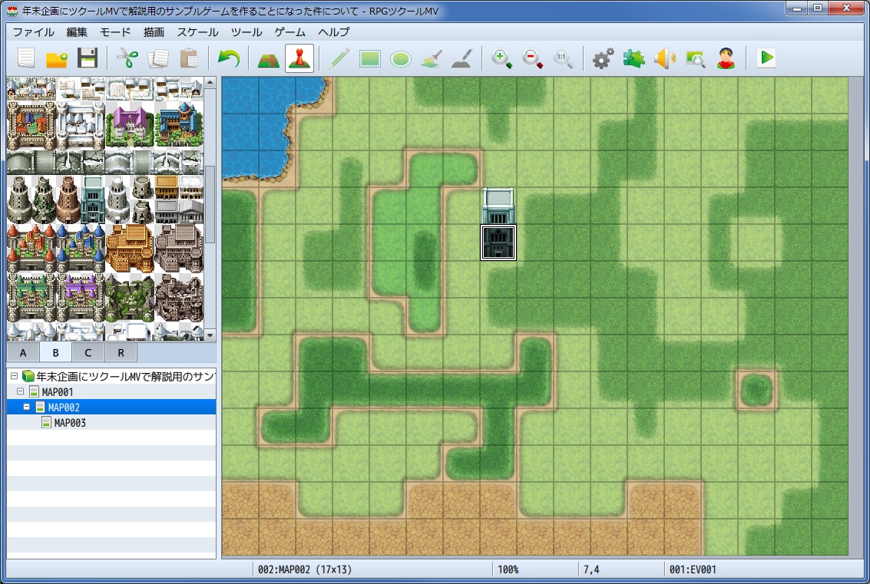Switch to Map editing mode

(x=269, y=58)
